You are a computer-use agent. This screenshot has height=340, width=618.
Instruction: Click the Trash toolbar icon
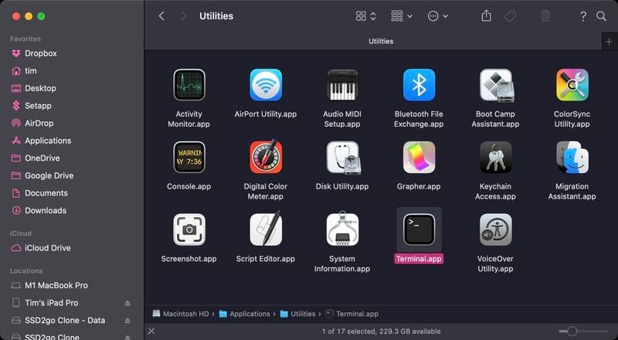pyautogui.click(x=545, y=16)
